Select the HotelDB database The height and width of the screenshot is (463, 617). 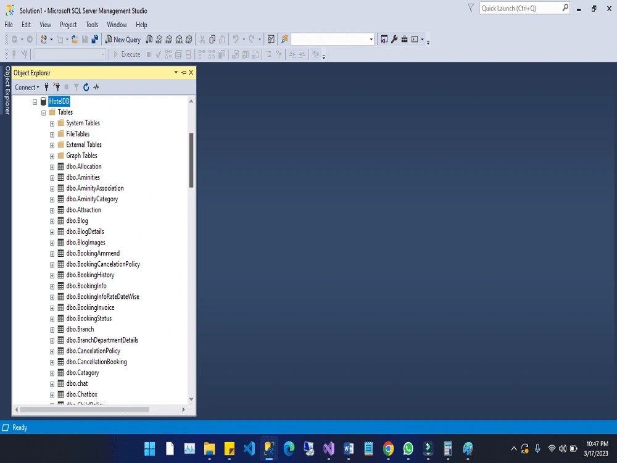[x=59, y=102]
